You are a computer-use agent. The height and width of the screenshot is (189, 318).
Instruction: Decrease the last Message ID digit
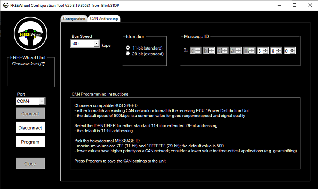coord(292,52)
